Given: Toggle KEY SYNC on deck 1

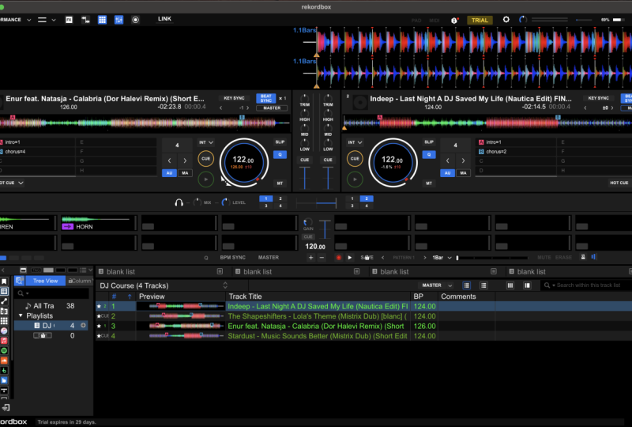Looking at the screenshot, I should (234, 98).
